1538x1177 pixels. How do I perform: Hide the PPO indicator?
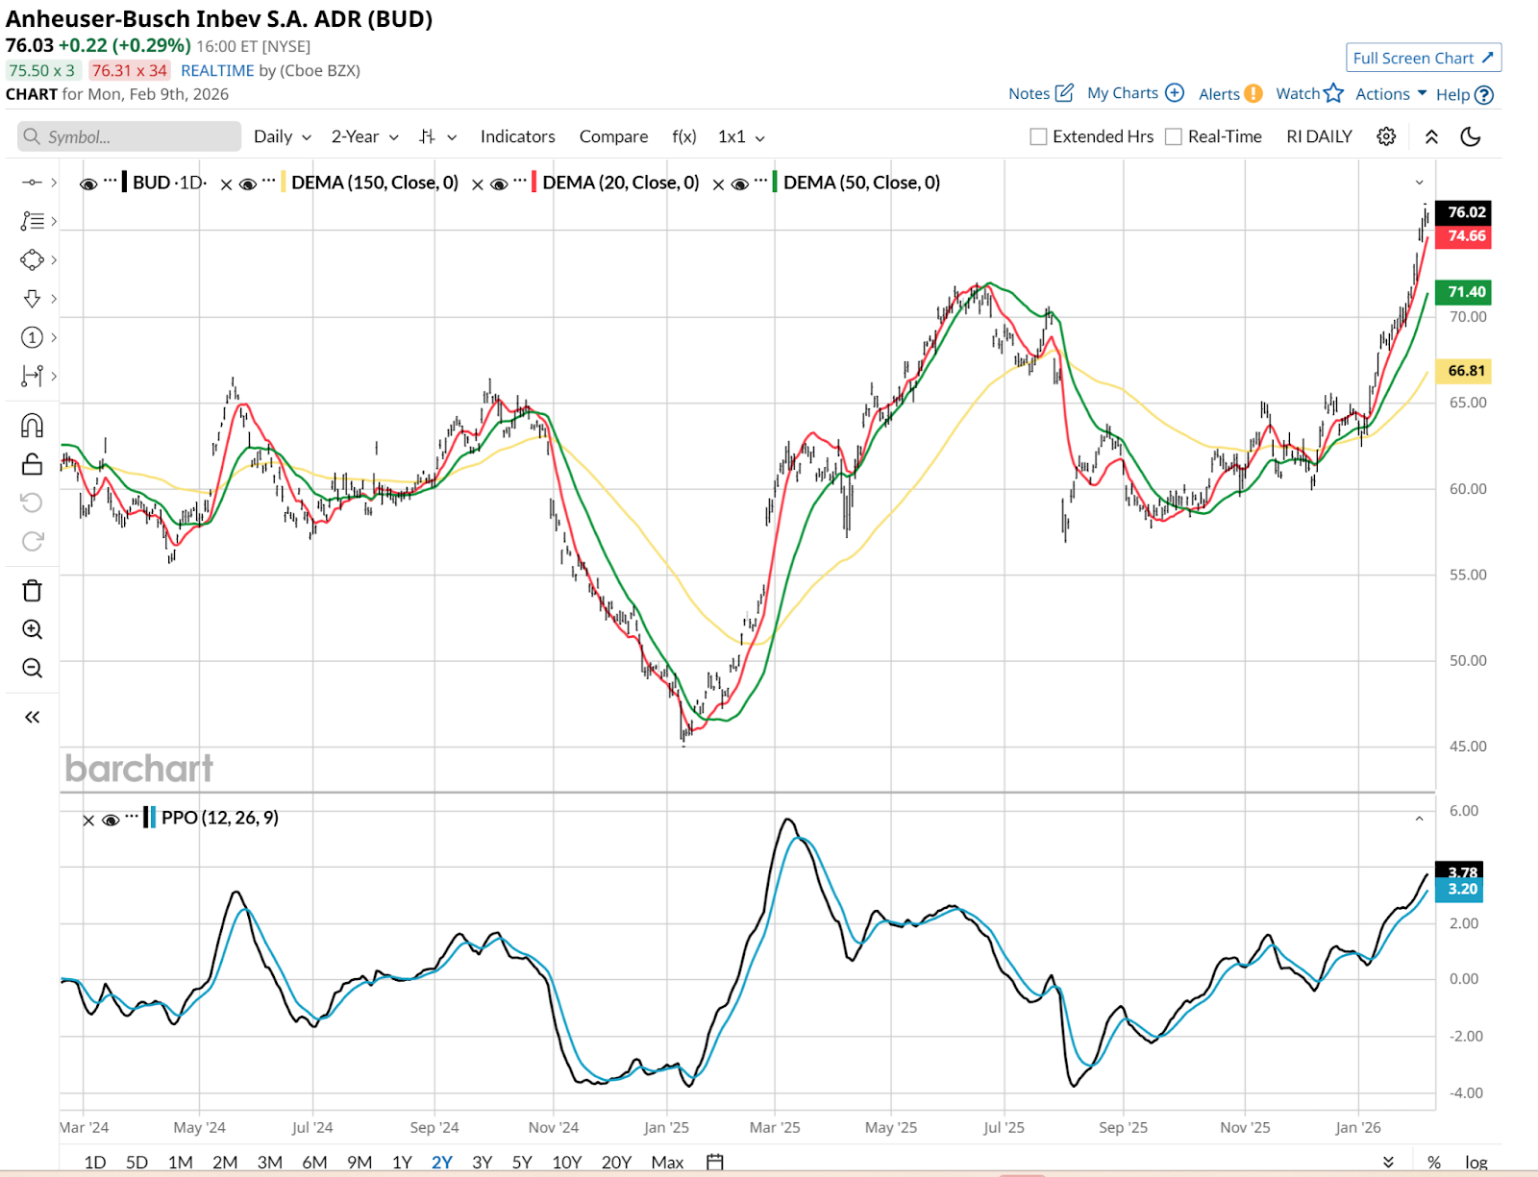[x=111, y=820]
